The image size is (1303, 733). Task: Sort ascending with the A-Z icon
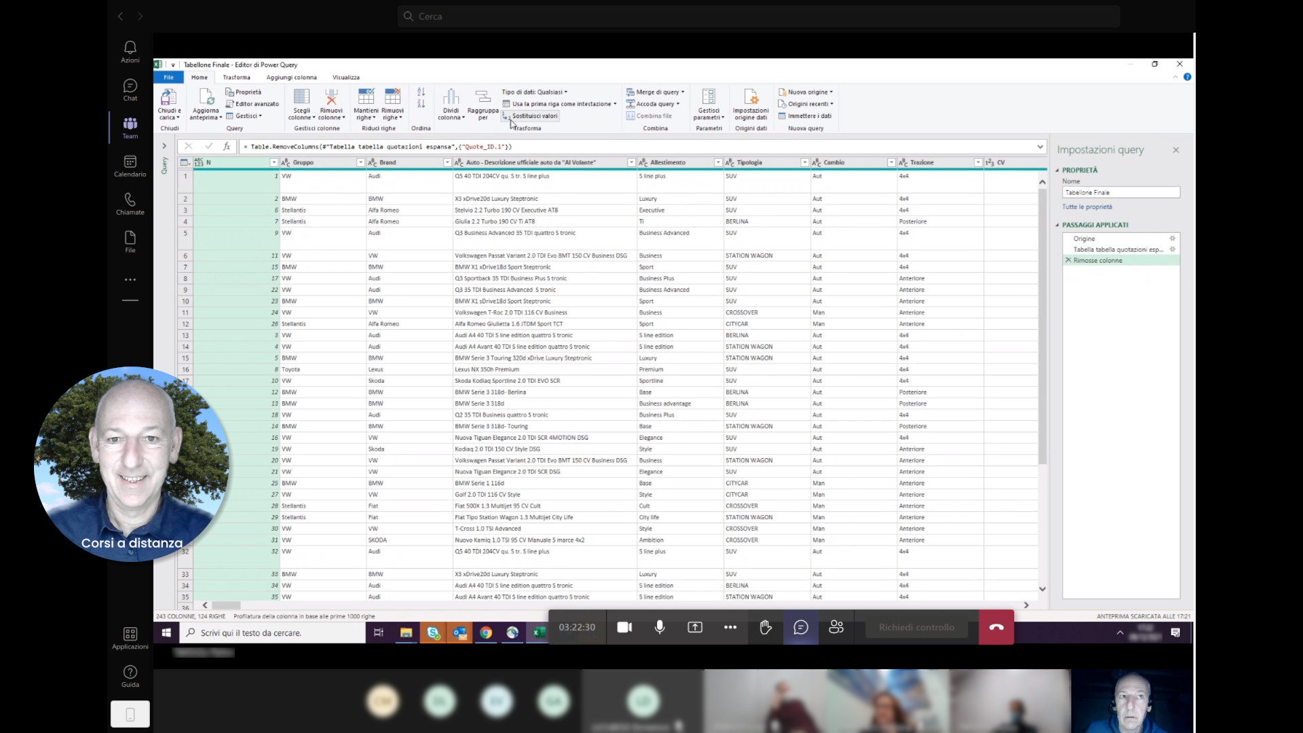tap(421, 92)
